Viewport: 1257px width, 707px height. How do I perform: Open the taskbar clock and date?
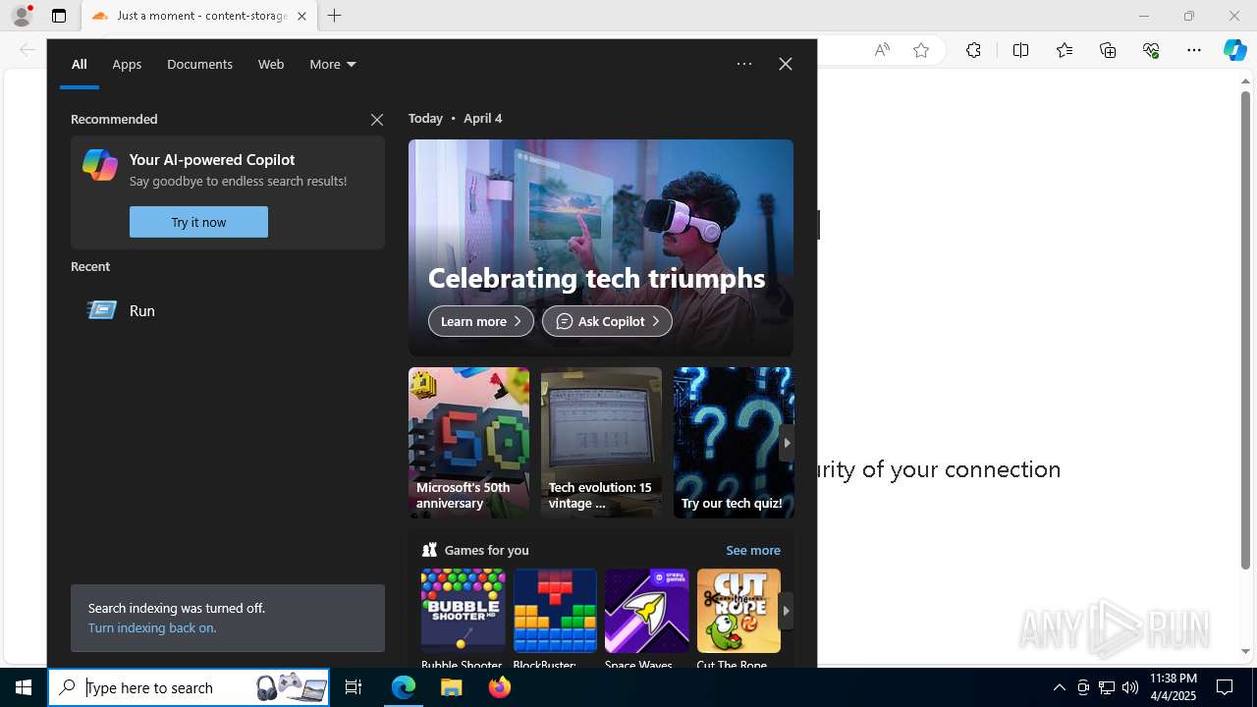pos(1173,687)
